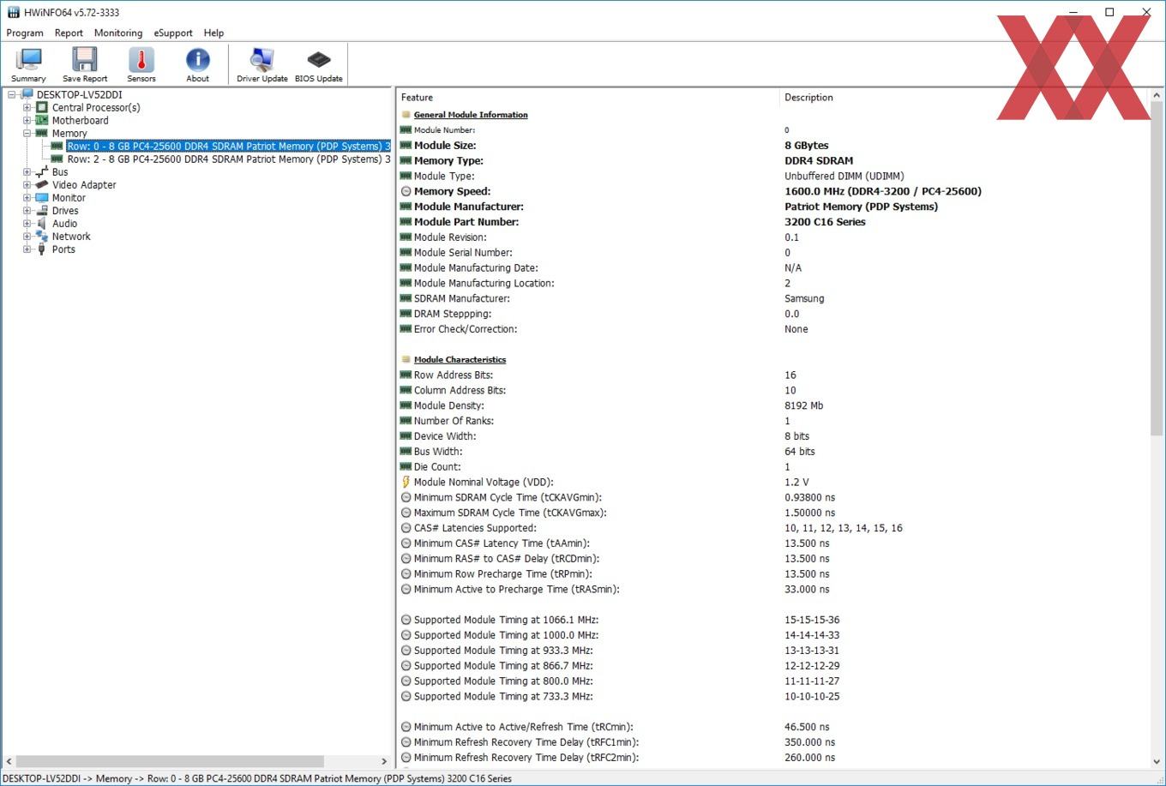This screenshot has width=1166, height=786.
Task: Expand the Central Processor(s) node
Action: 27,107
